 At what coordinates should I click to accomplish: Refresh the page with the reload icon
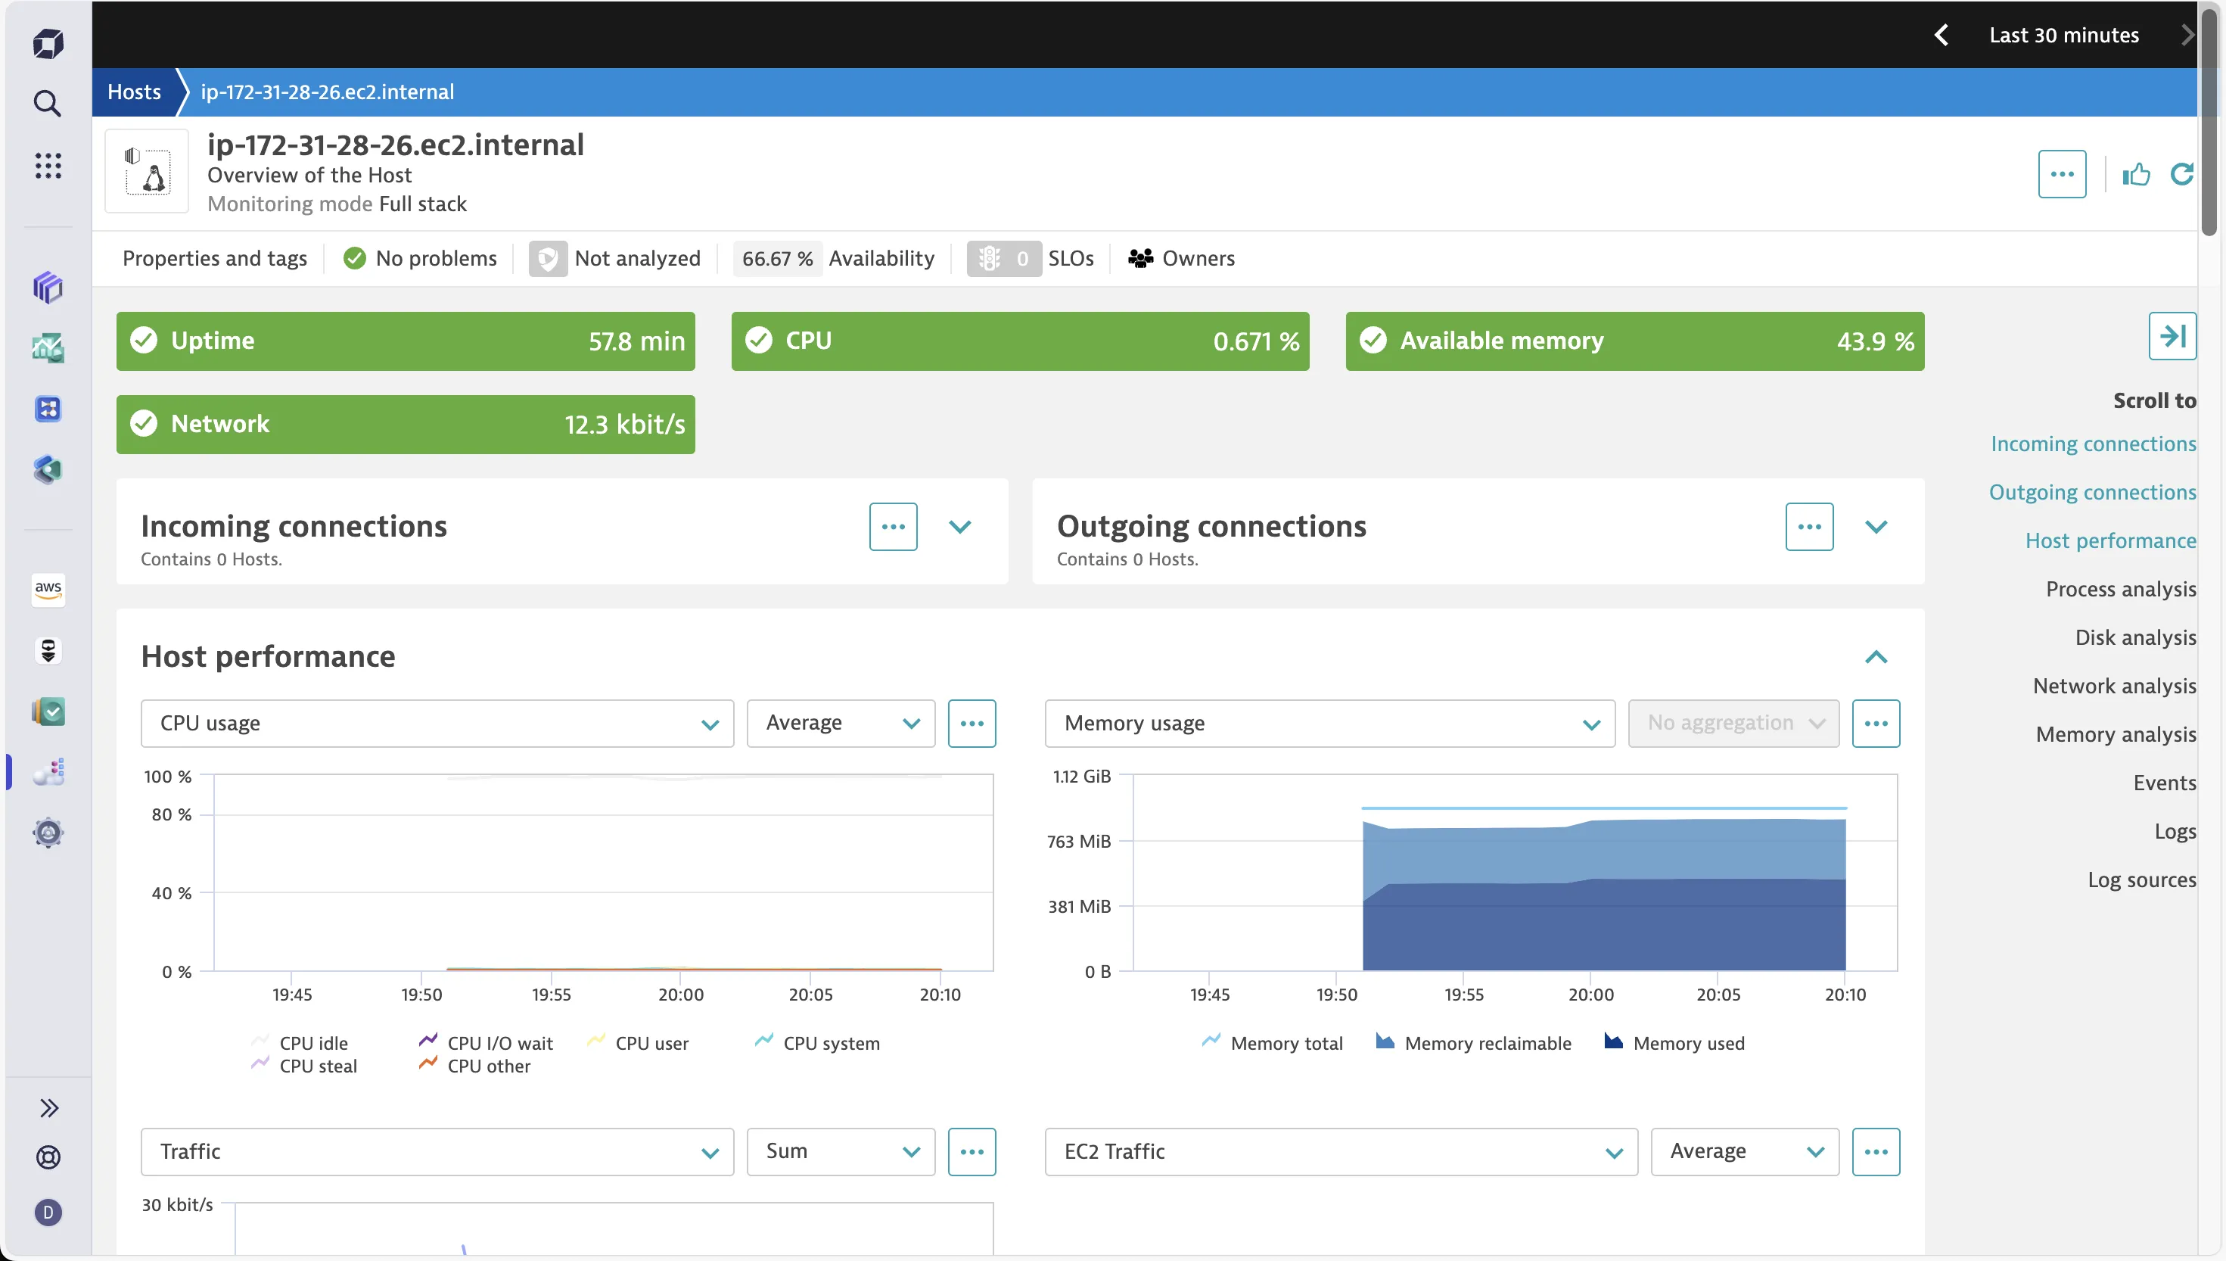(2182, 174)
